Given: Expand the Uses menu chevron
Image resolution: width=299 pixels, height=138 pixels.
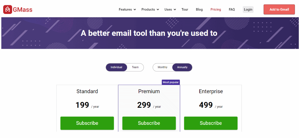Looking at the screenshot, I should (x=175, y=9).
